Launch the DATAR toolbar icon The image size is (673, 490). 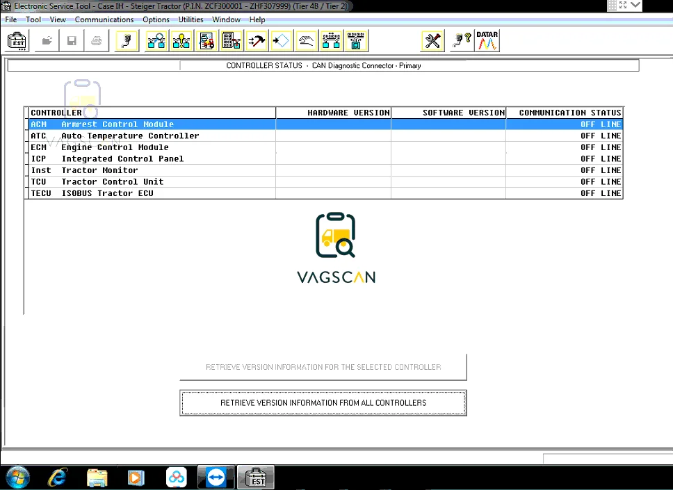(487, 41)
